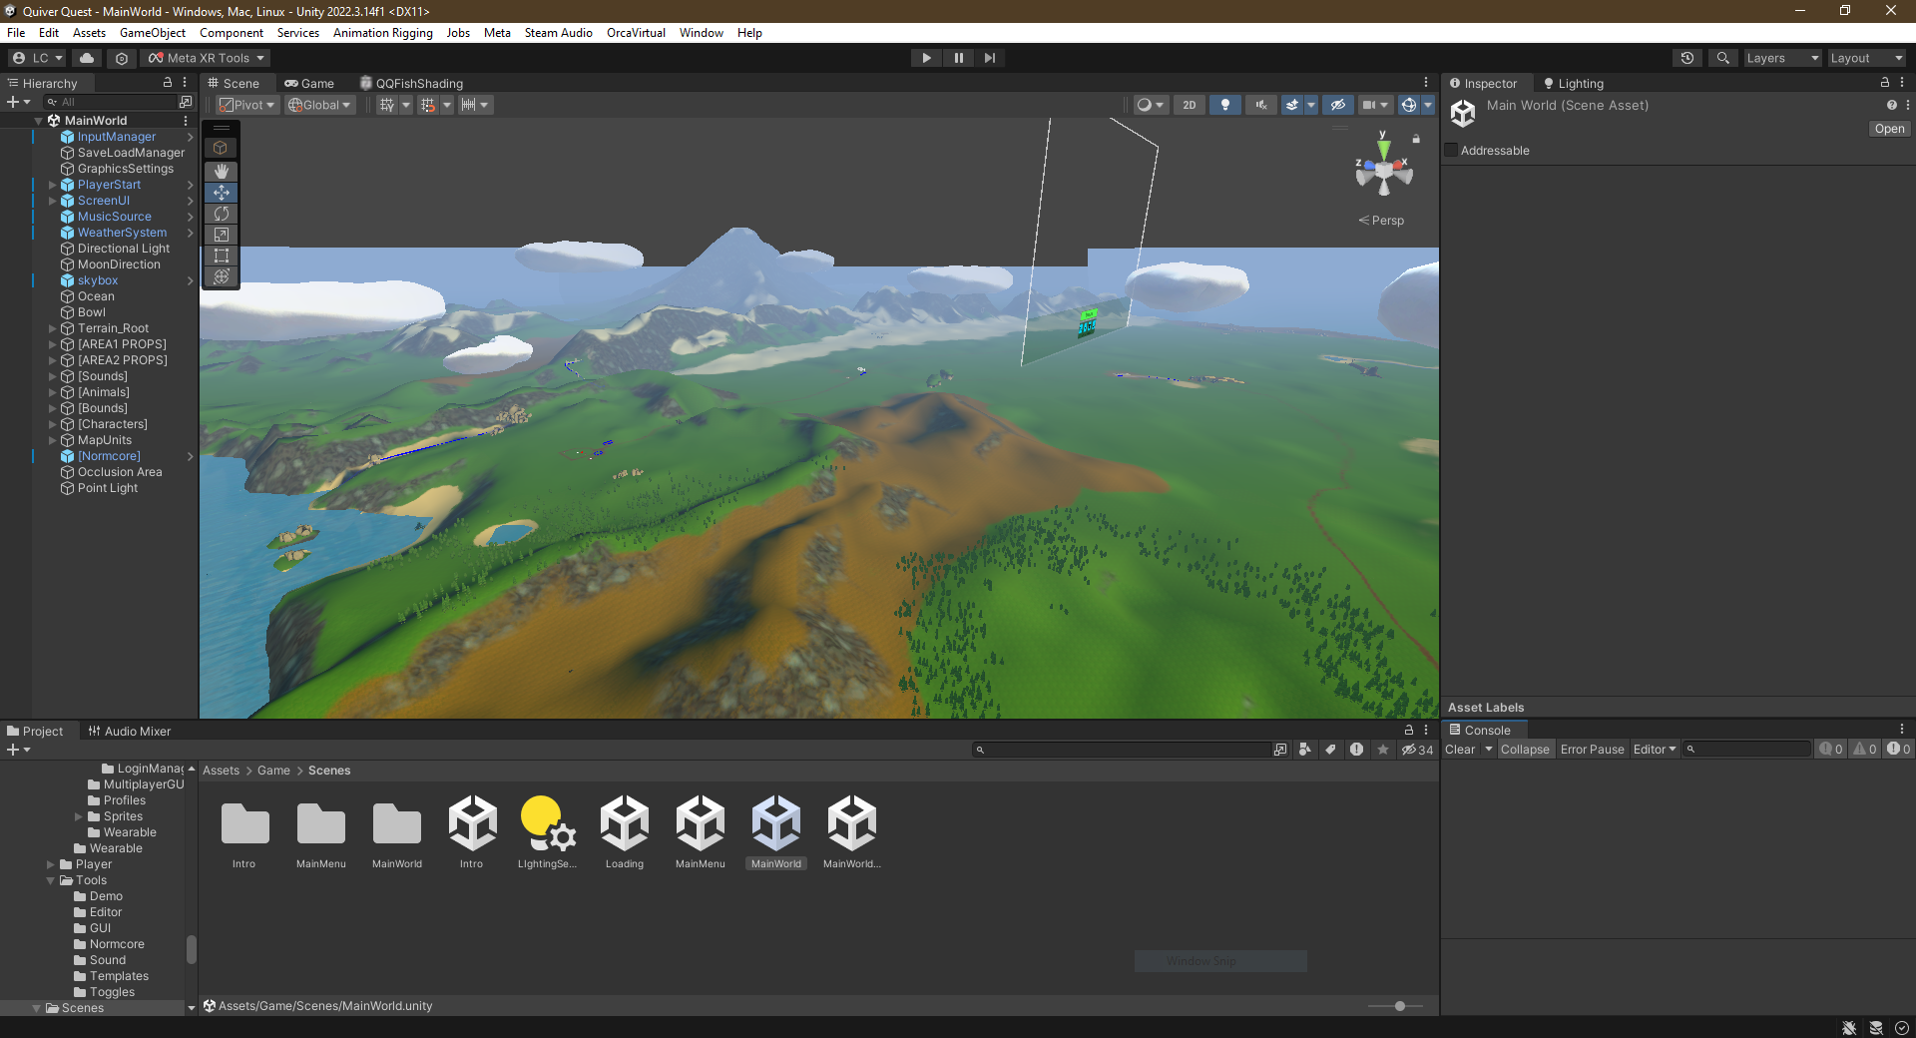Click Clear in the Console
This screenshot has width=1916, height=1038.
click(x=1459, y=750)
